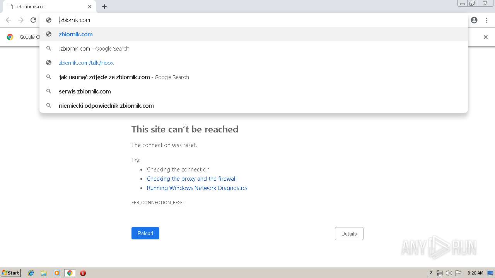The height and width of the screenshot is (278, 495).
Task: Launch Internet Explorer from the taskbar
Action: coord(31,273)
